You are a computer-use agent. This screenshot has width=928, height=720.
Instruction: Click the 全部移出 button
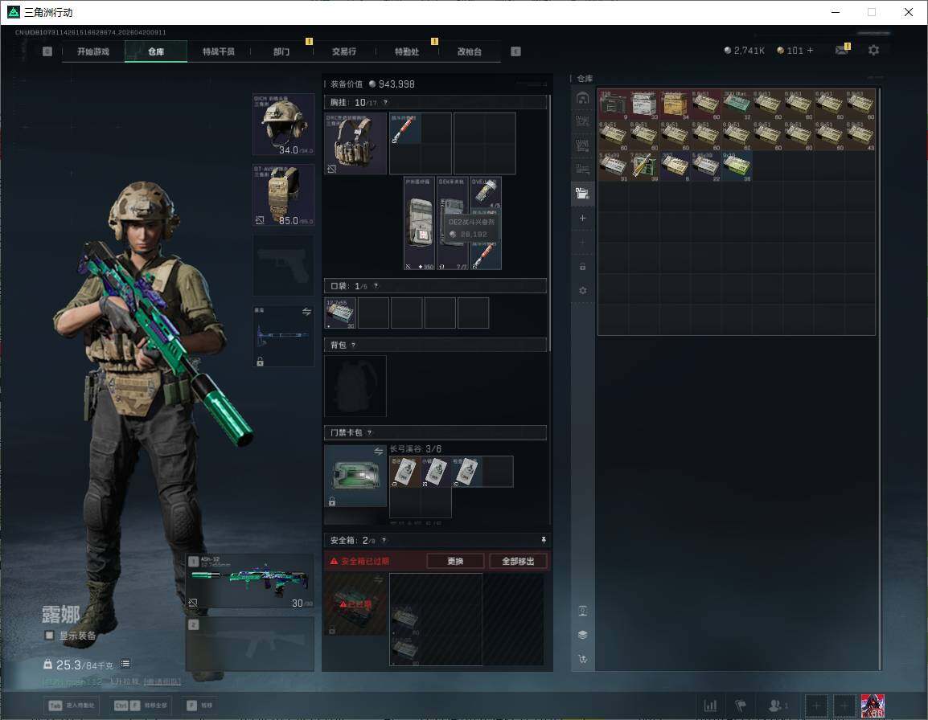(x=518, y=561)
